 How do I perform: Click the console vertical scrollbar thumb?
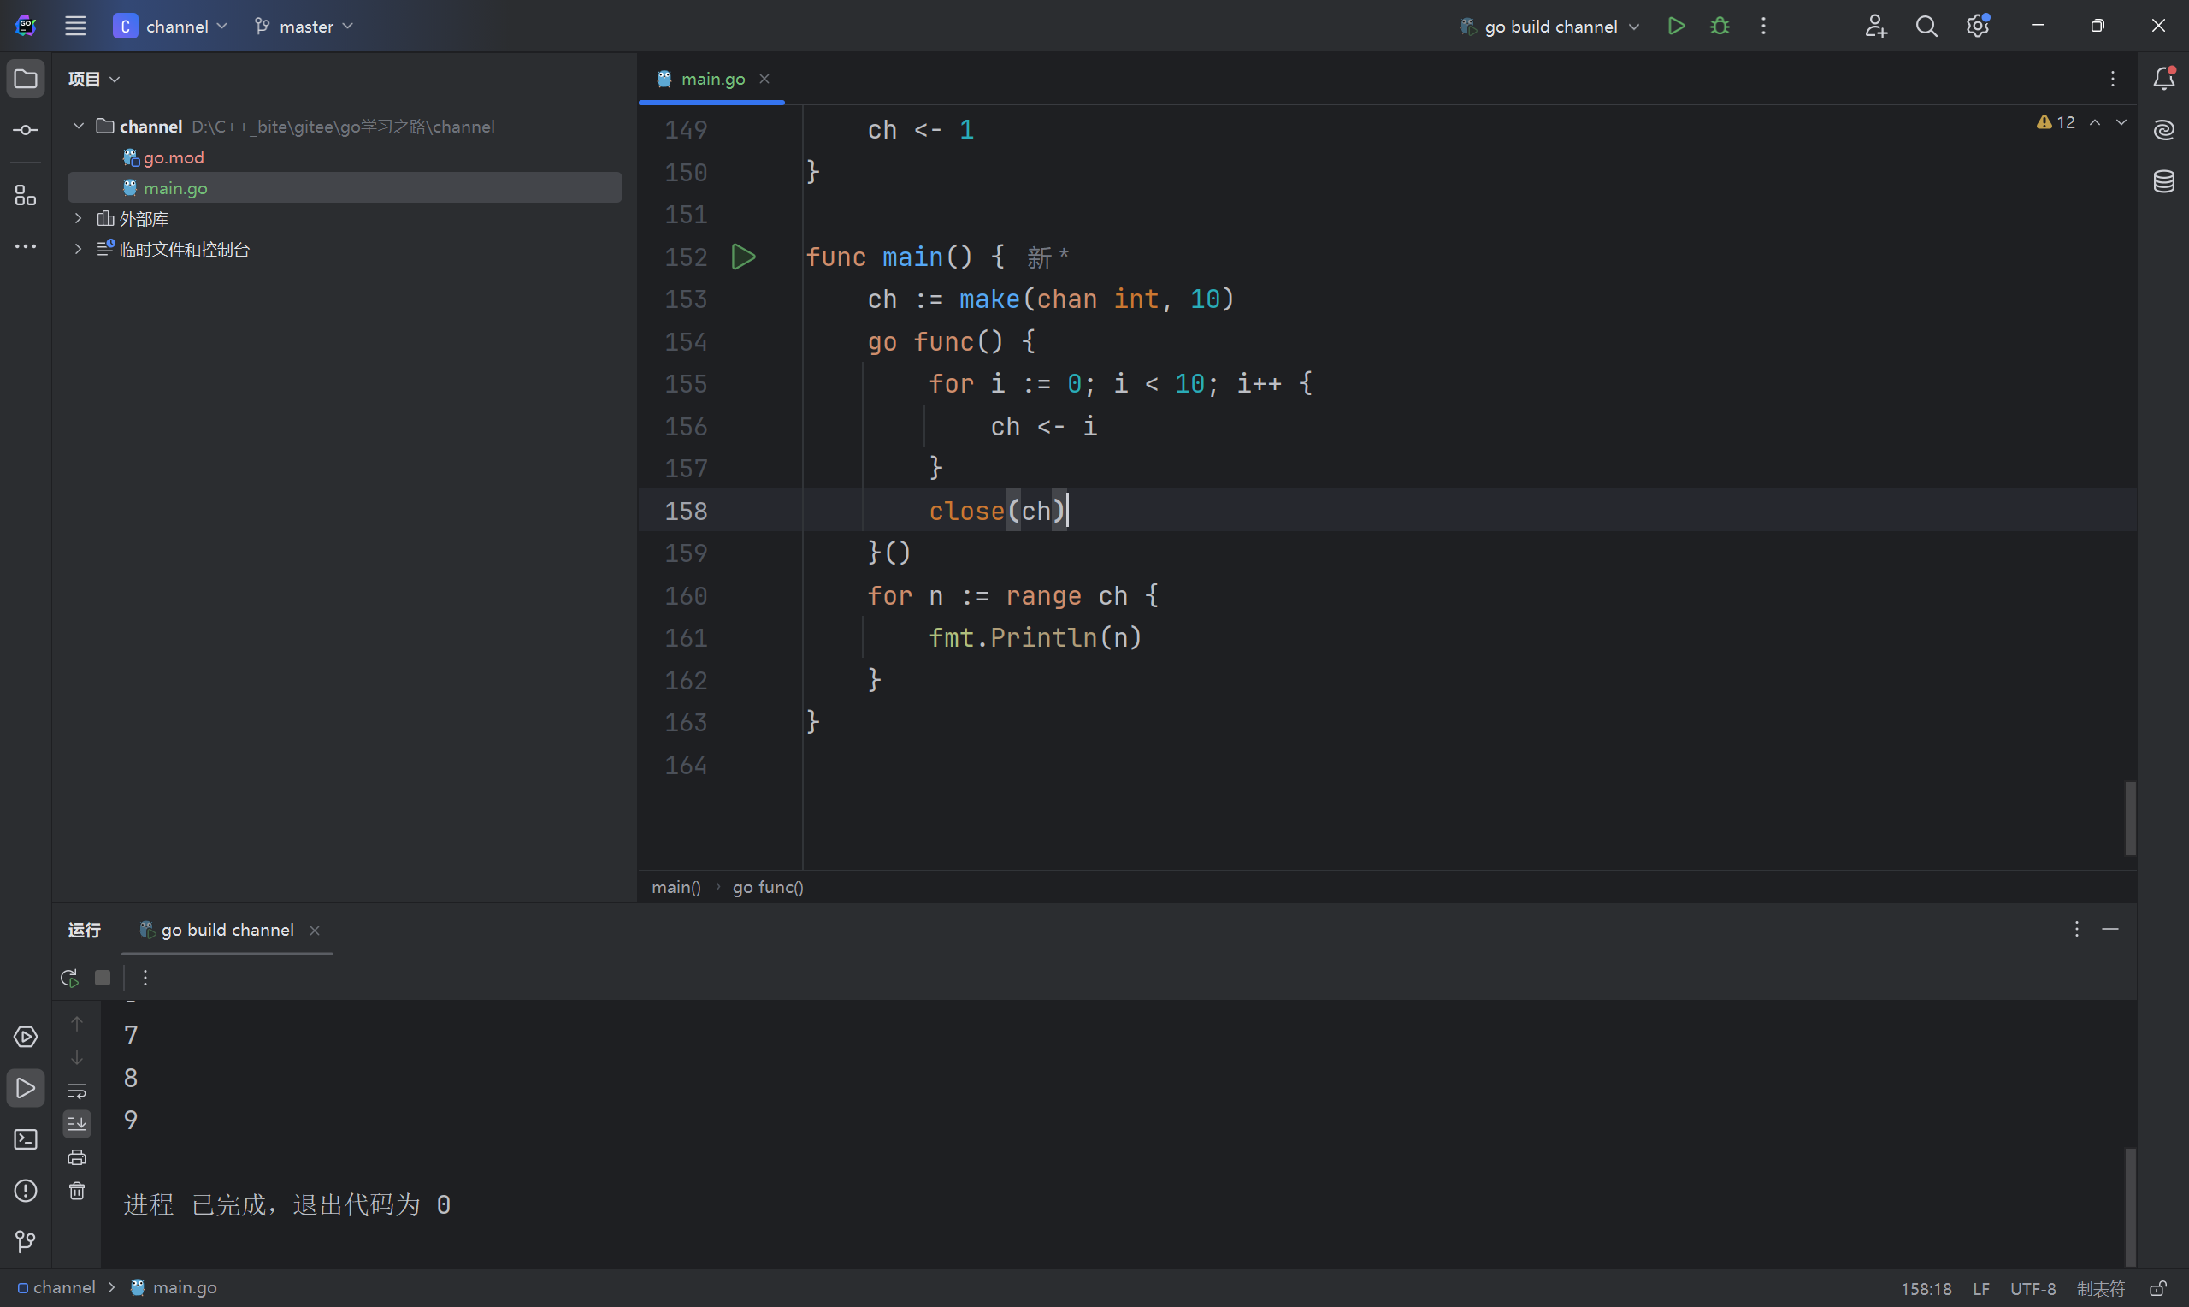[2130, 1207]
